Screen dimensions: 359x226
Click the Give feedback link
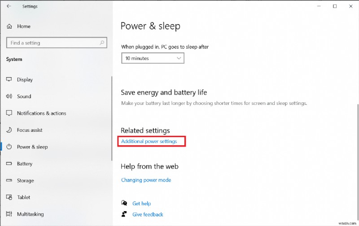point(148,214)
